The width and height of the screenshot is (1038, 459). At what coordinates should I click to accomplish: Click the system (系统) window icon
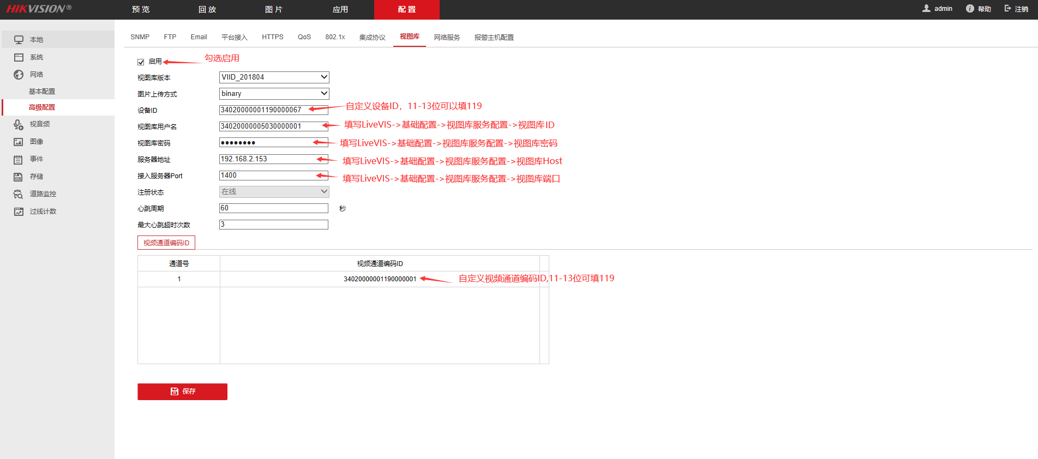(19, 57)
